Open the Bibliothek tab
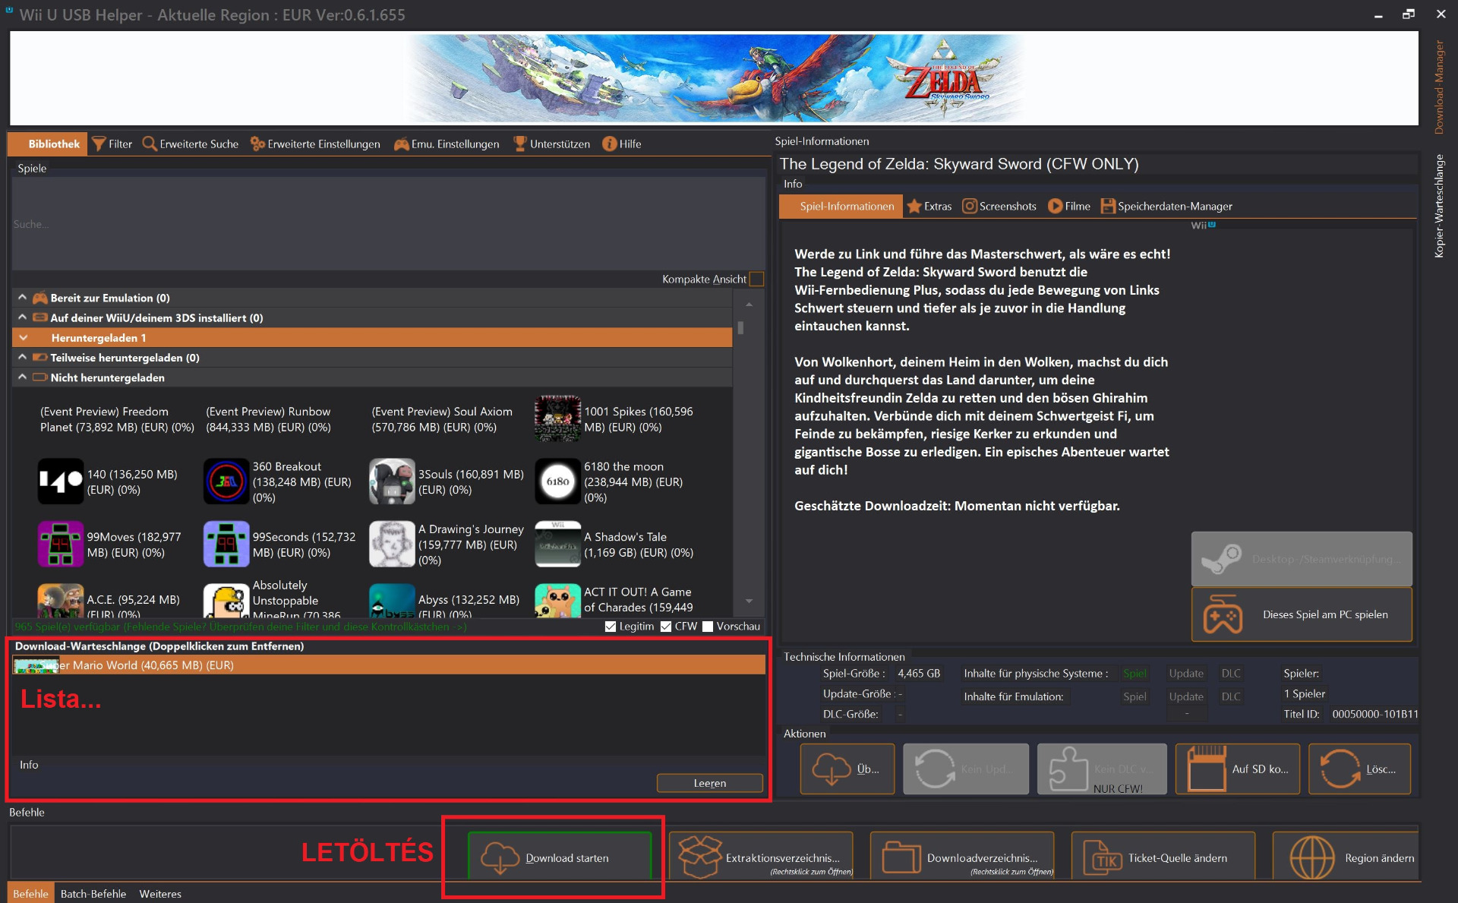 point(47,144)
